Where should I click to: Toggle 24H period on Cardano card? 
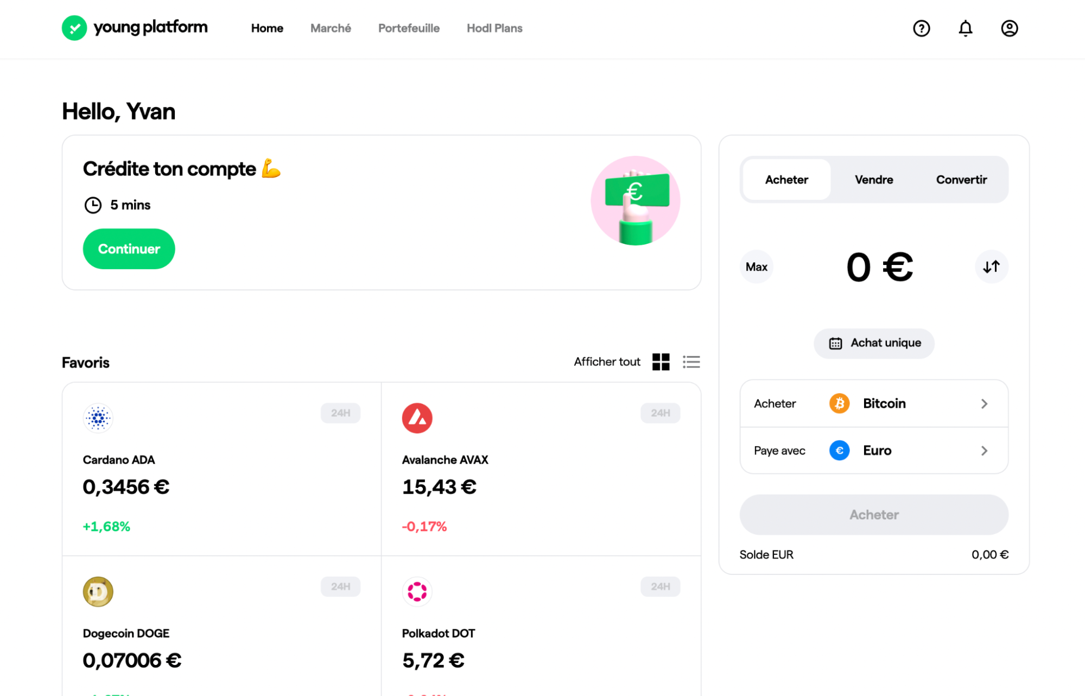tap(340, 413)
